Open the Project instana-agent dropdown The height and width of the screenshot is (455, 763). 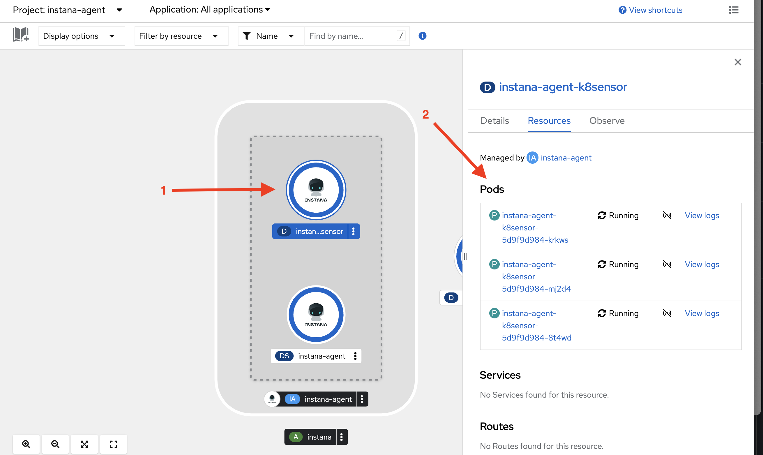tap(67, 10)
